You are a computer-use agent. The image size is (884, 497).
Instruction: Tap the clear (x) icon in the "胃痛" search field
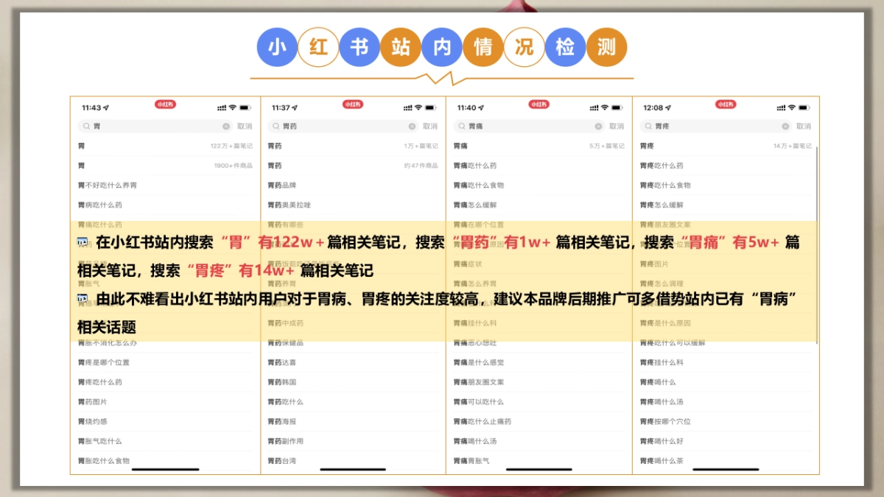click(597, 125)
